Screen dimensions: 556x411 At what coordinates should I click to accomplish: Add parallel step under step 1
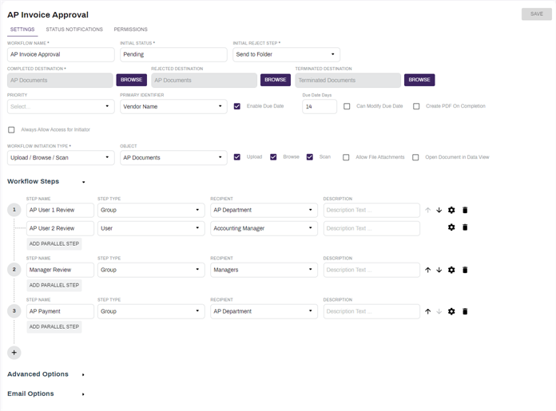click(54, 243)
